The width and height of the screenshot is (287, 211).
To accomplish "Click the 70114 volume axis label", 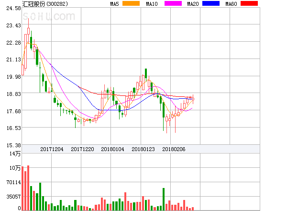I will click(13, 182).
